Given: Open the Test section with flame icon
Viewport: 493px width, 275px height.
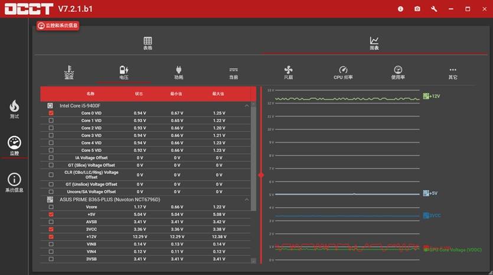Looking at the screenshot, I should tap(14, 109).
